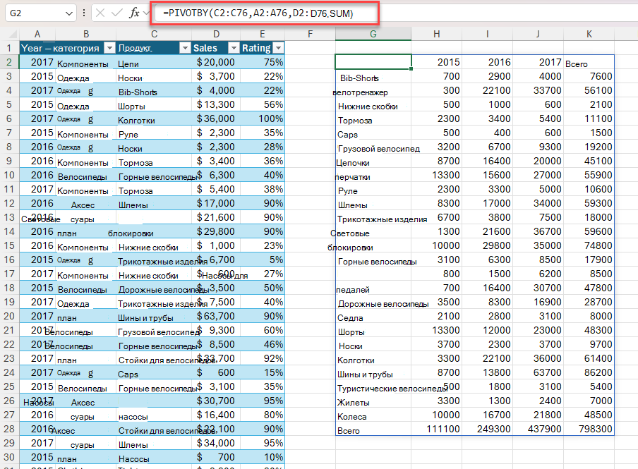638x469 pixels.
Task: Select column J header
Action: (x=538, y=34)
